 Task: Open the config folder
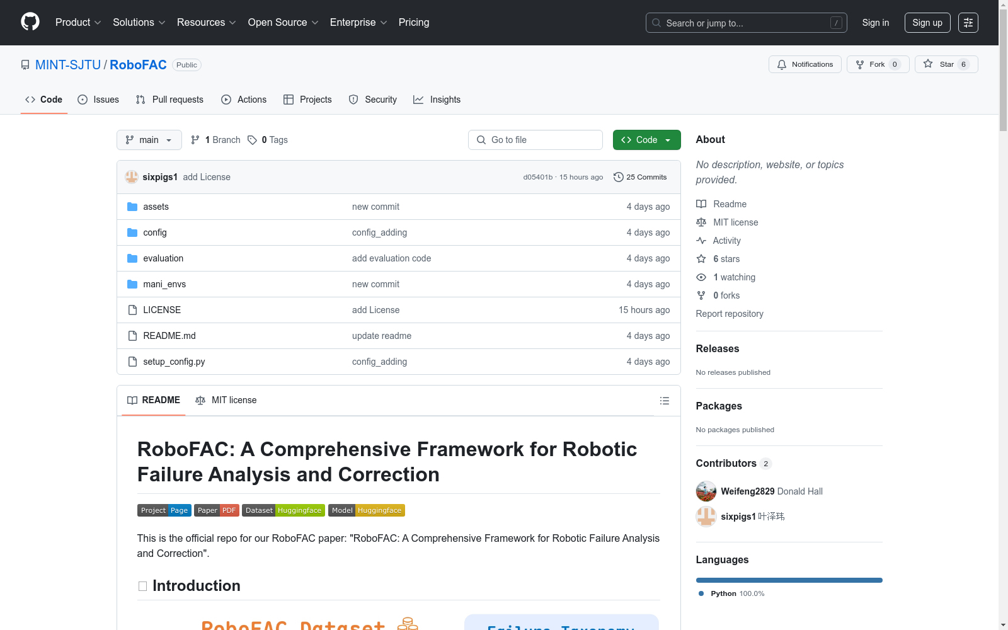tap(155, 232)
